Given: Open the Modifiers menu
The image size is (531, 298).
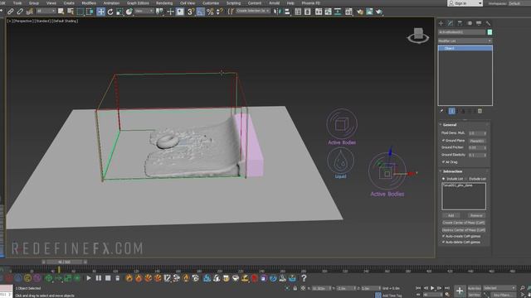Looking at the screenshot, I should [x=89, y=3].
